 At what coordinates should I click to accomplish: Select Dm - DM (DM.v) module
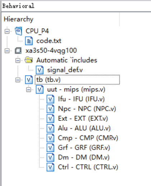(x=84, y=158)
